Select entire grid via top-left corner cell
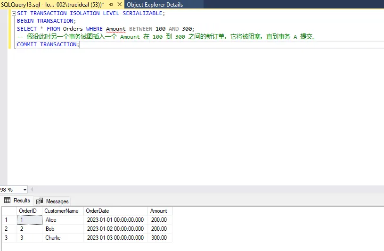384x251 pixels. tap(8, 211)
